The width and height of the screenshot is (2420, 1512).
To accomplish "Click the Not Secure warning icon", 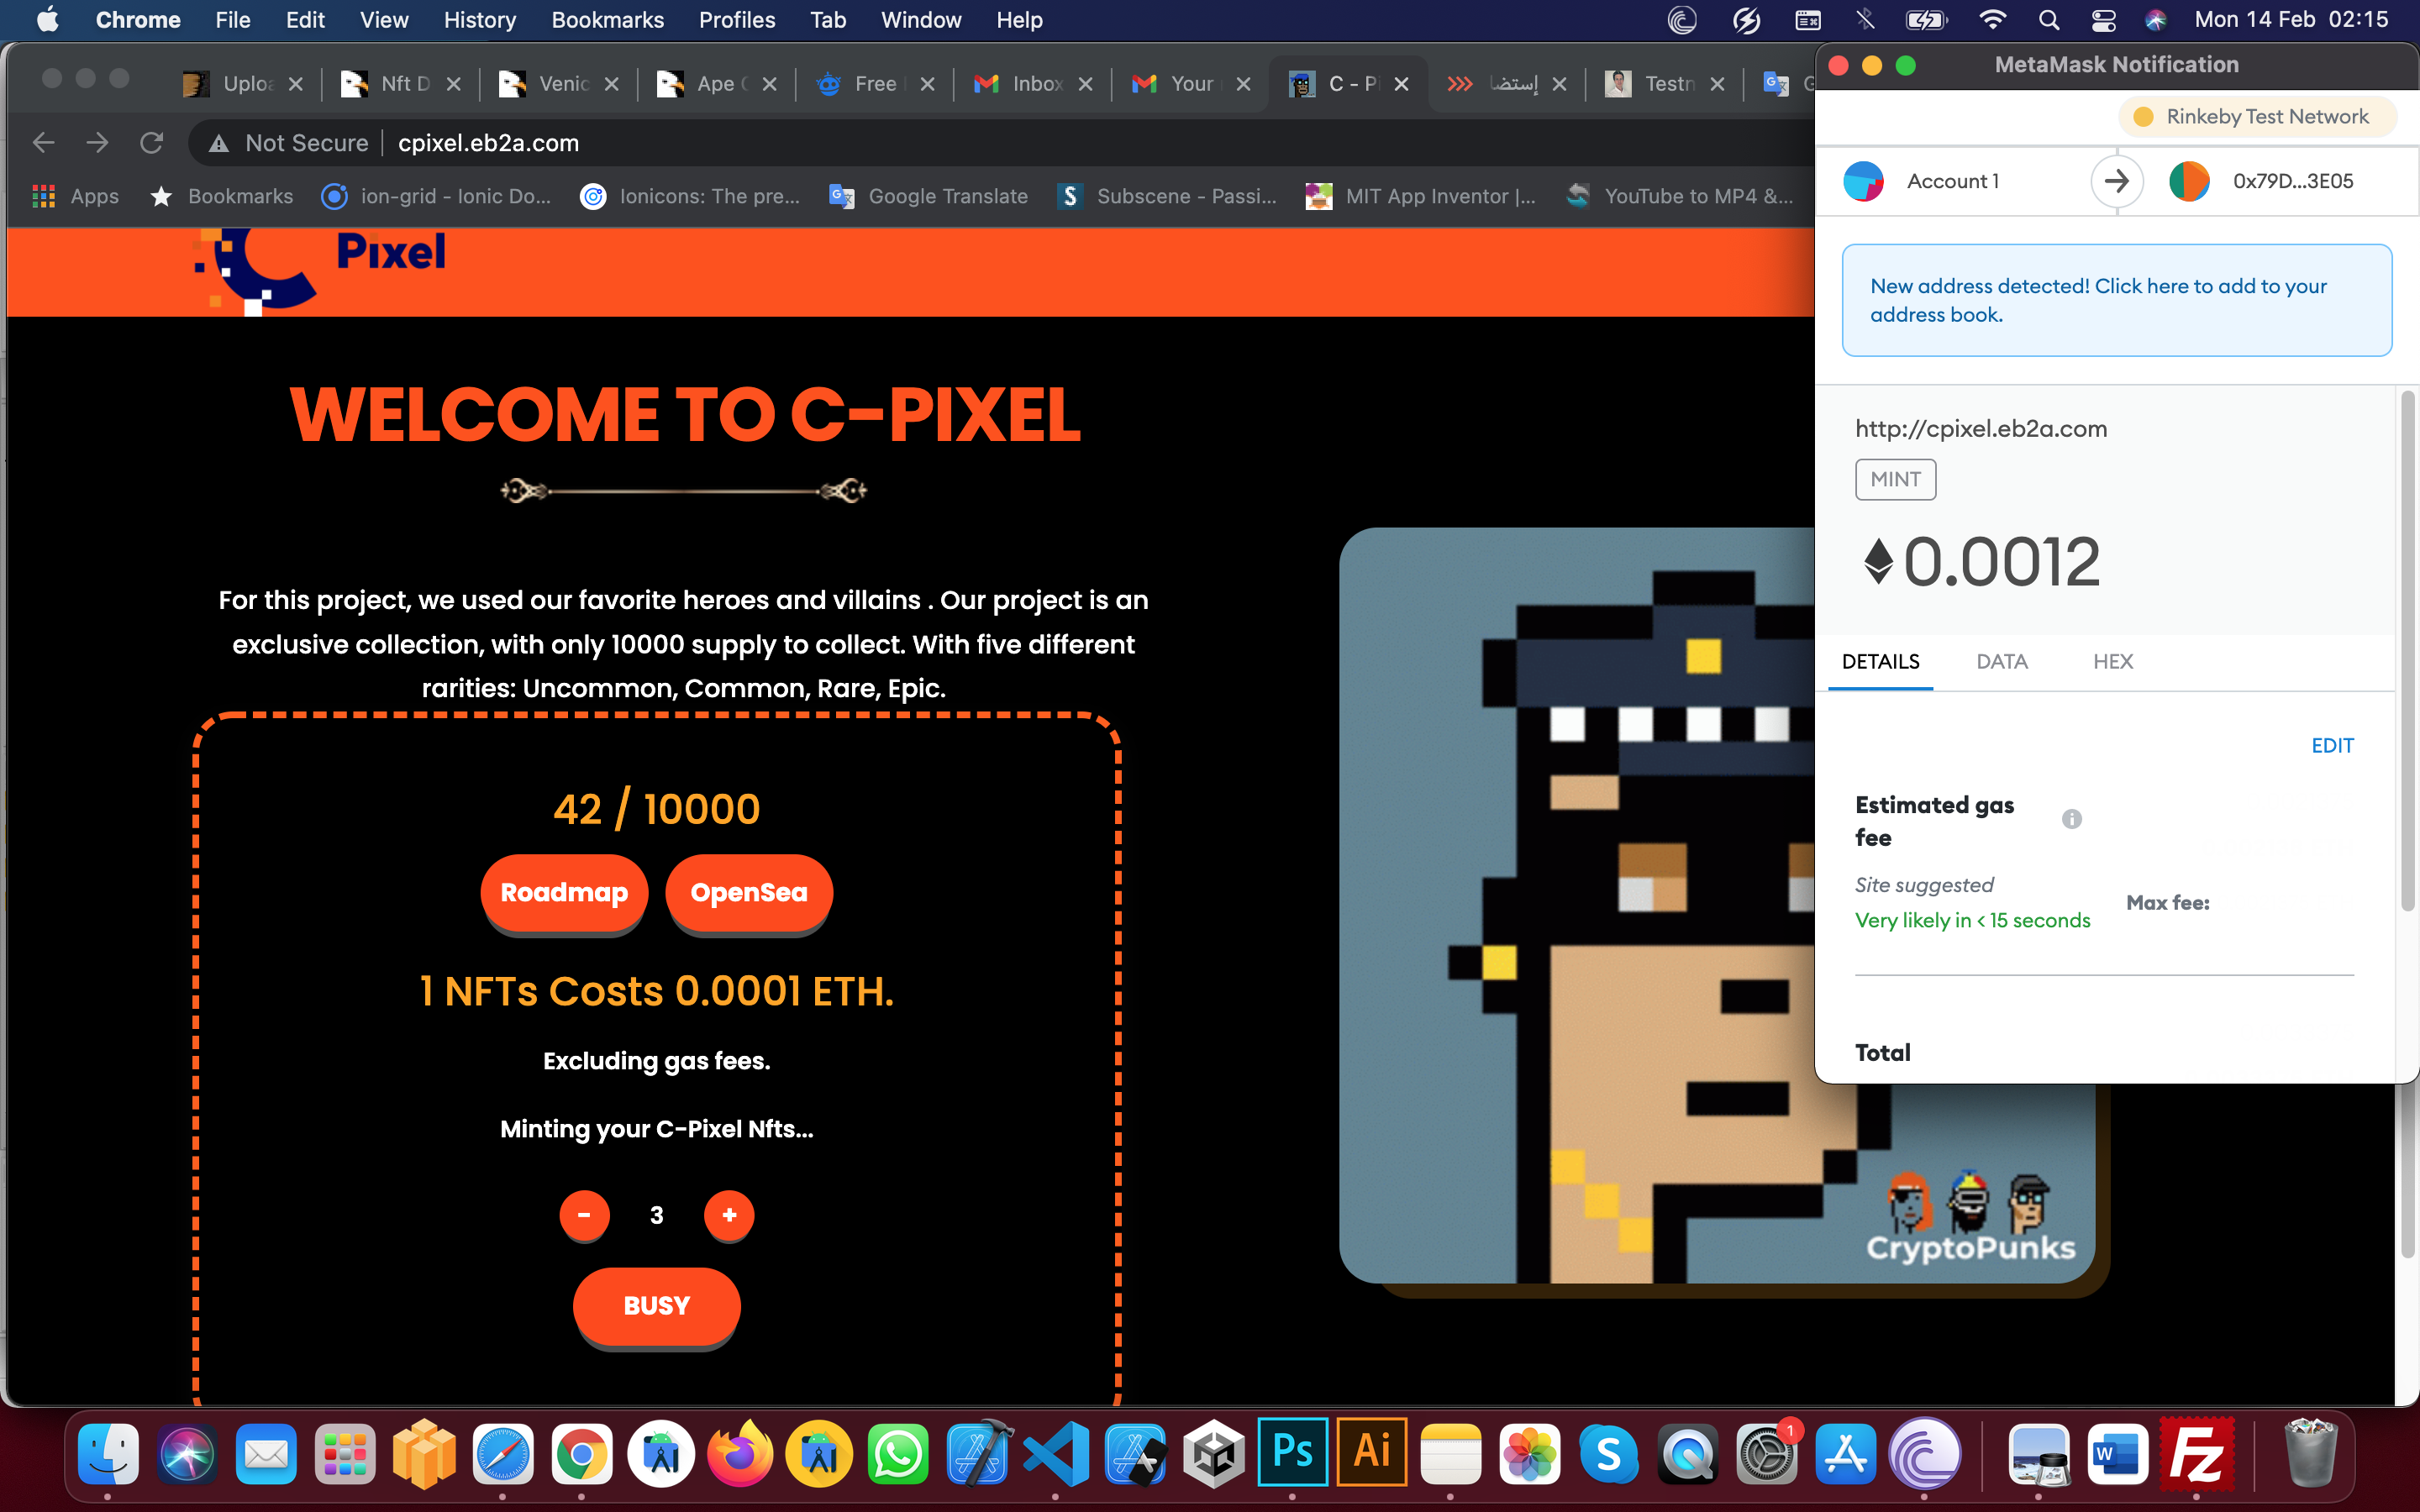I will point(219,144).
